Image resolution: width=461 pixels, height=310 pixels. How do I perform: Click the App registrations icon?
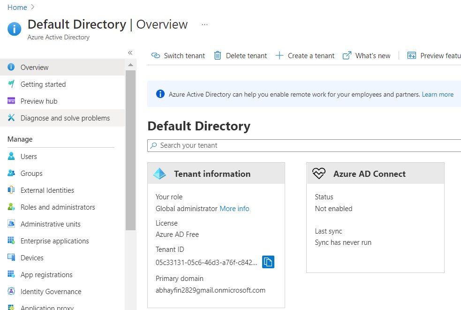click(x=11, y=274)
